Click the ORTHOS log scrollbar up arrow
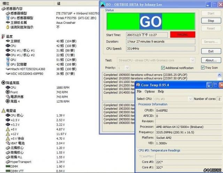Screen dimensions: 223x173 pyautogui.click(x=220, y=75)
